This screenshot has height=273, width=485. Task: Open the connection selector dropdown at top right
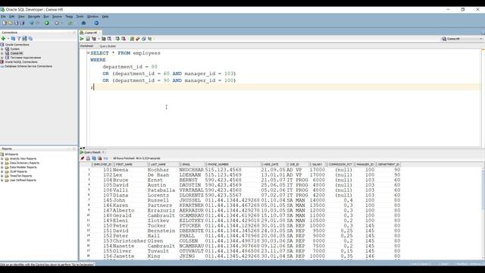[x=462, y=39]
